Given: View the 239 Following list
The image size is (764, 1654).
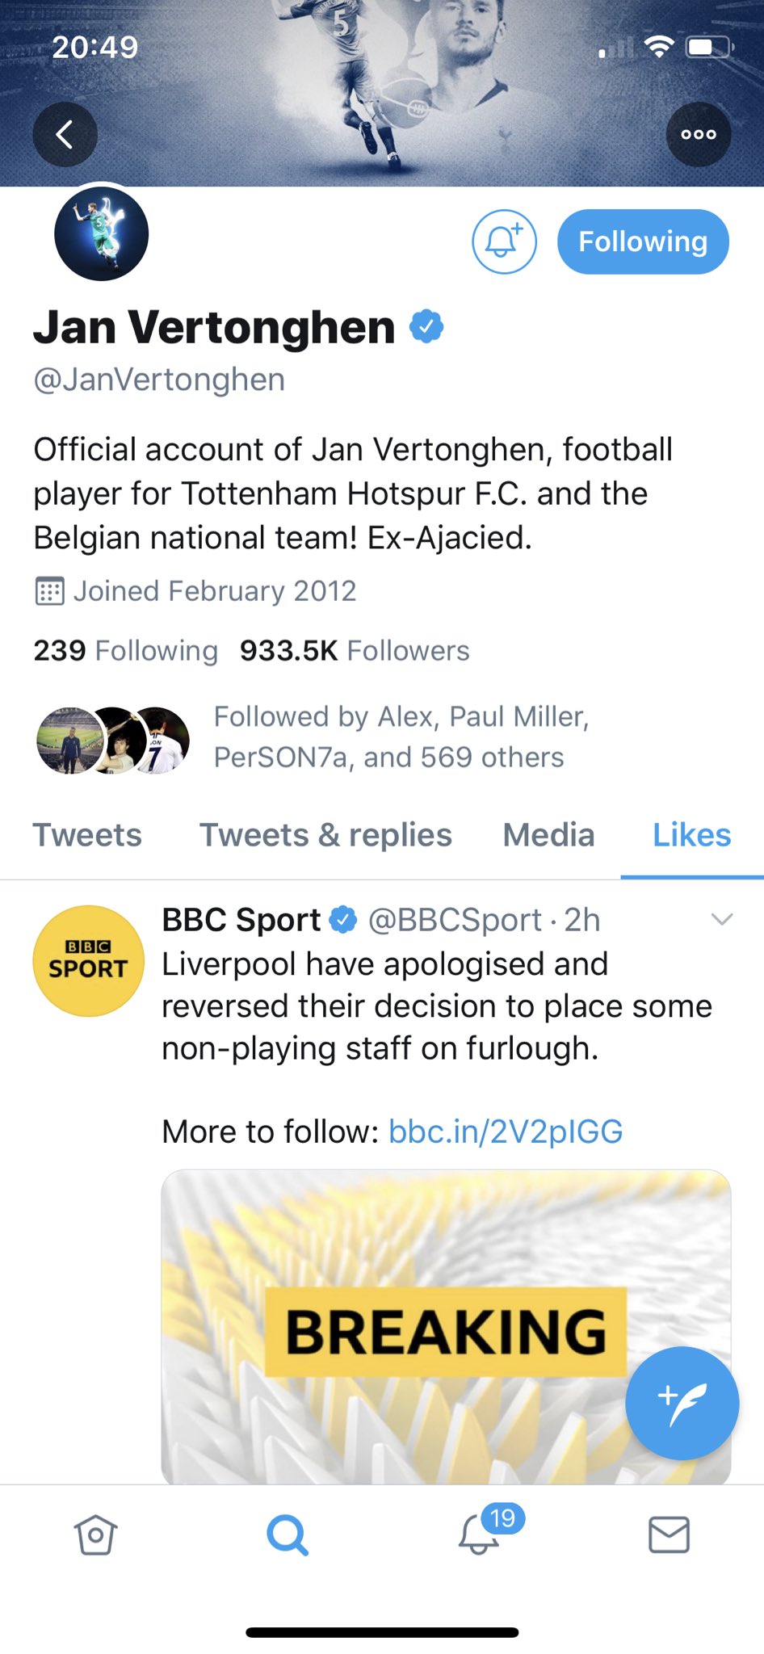Looking at the screenshot, I should click(125, 650).
